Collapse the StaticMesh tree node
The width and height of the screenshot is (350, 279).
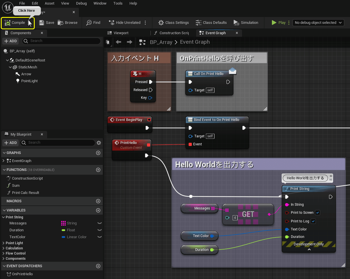click(x=10, y=67)
